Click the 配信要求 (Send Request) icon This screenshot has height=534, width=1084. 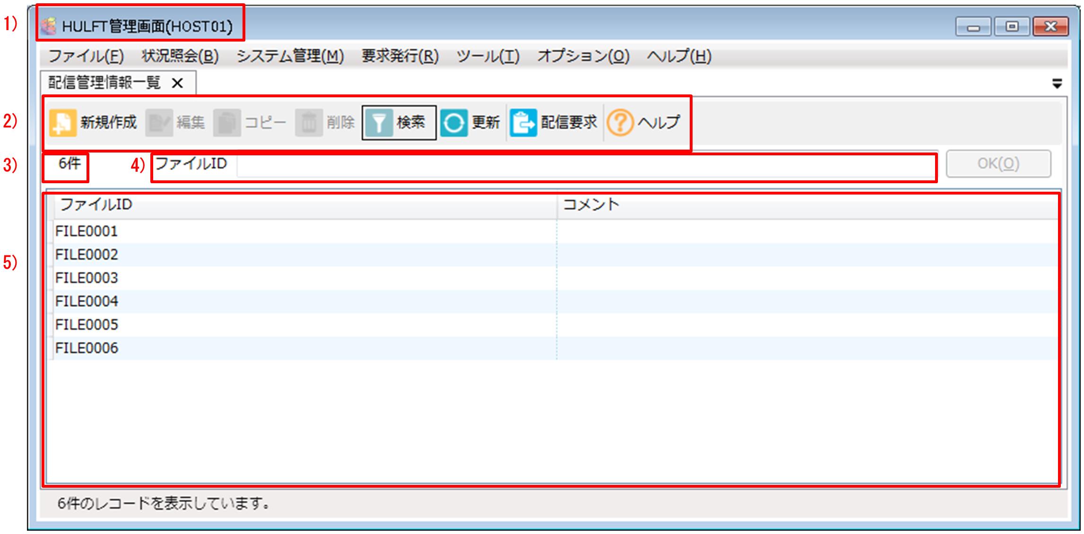(523, 123)
